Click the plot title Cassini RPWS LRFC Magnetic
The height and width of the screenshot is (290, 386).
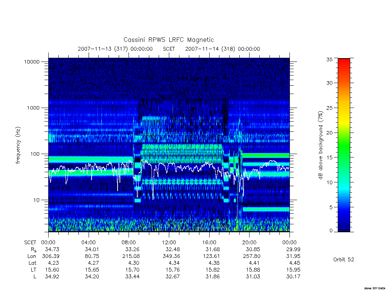(x=168, y=40)
